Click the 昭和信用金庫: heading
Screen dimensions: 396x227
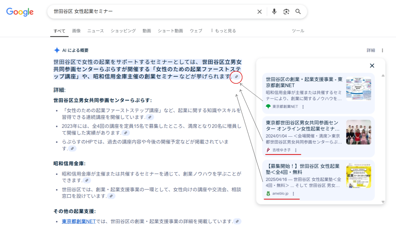(70, 164)
